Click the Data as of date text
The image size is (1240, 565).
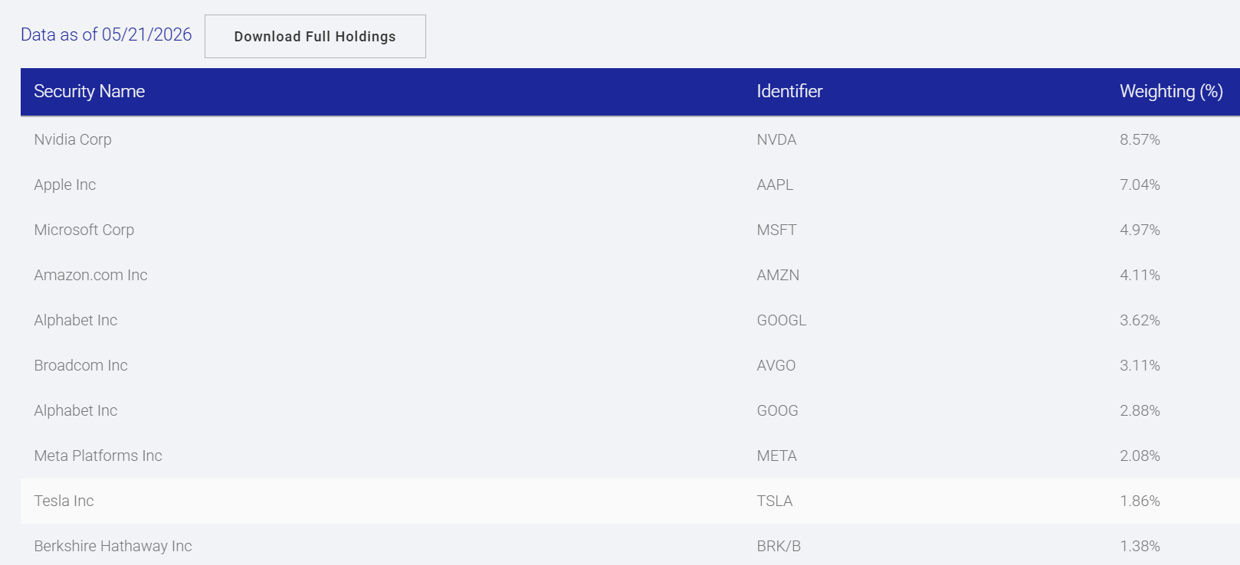[107, 34]
